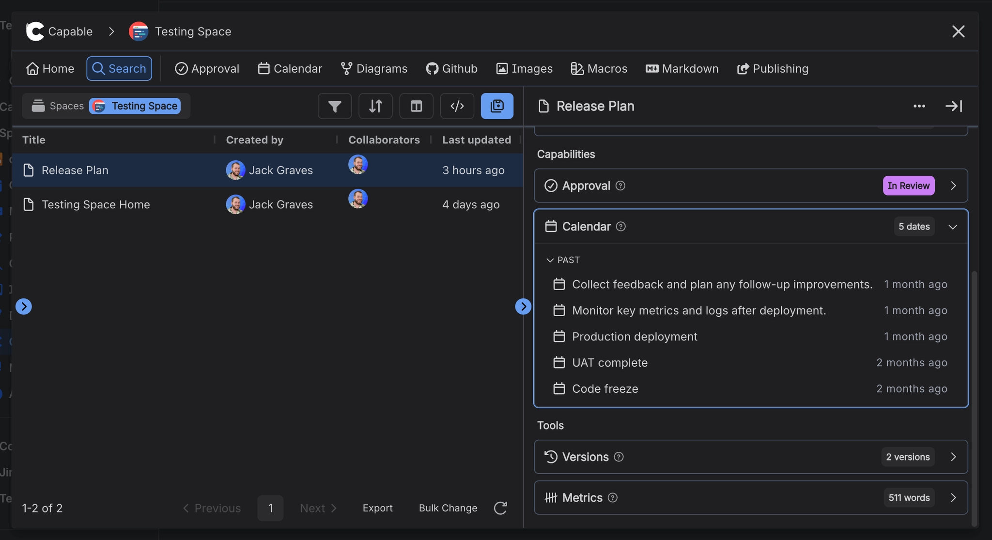Viewport: 992px width, 540px height.
Task: Click the sort order icon
Action: [x=375, y=106]
